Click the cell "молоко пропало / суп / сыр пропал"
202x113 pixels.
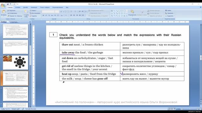pyautogui.click(x=152, y=53)
